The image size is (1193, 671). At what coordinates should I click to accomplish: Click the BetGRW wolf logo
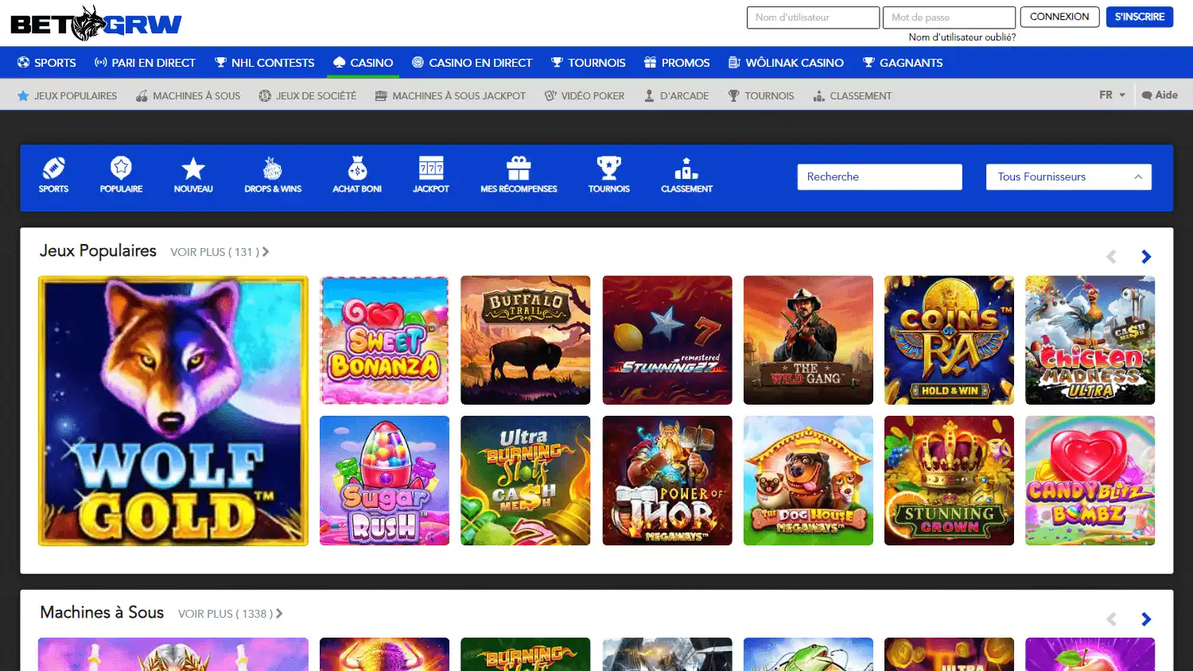click(96, 23)
